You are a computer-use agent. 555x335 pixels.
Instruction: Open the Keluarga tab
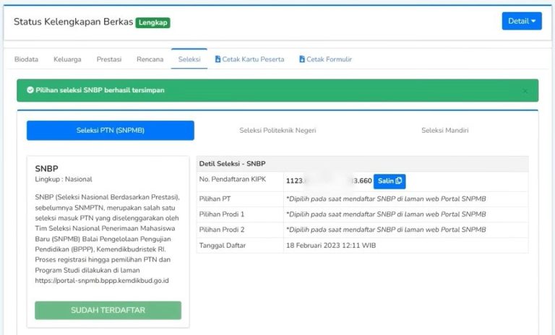tap(67, 59)
